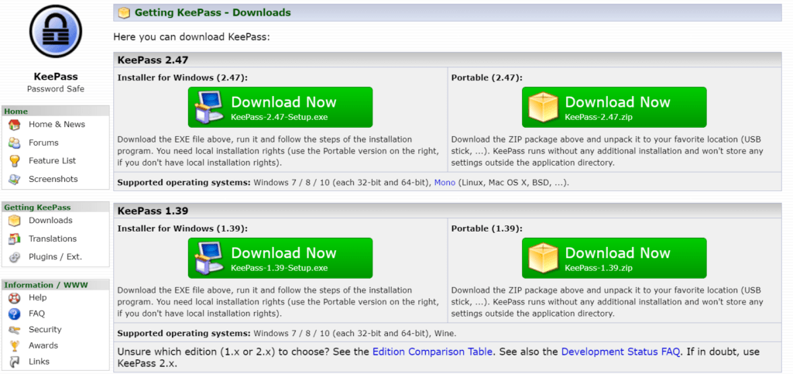Open the Home & News page
This screenshot has width=793, height=374.
coord(57,125)
